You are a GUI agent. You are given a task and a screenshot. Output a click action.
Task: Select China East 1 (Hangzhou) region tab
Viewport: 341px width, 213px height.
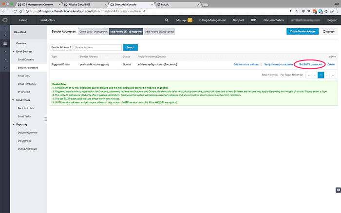[x=93, y=32]
